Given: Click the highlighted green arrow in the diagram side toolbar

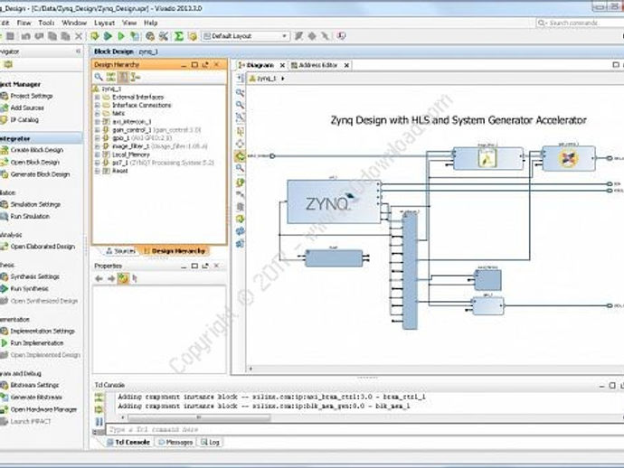Looking at the screenshot, I should point(240,156).
